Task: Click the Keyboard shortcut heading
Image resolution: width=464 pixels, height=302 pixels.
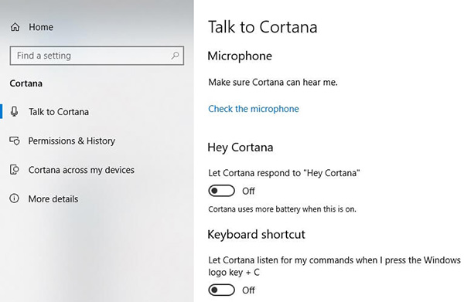Action: click(256, 234)
